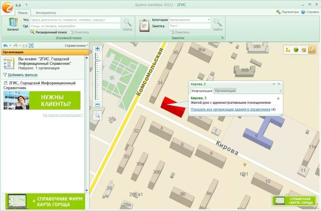The width and height of the screenshot is (321, 211).
Task: Click the collapse cards icon in panel toolbar
Action: (25, 46)
